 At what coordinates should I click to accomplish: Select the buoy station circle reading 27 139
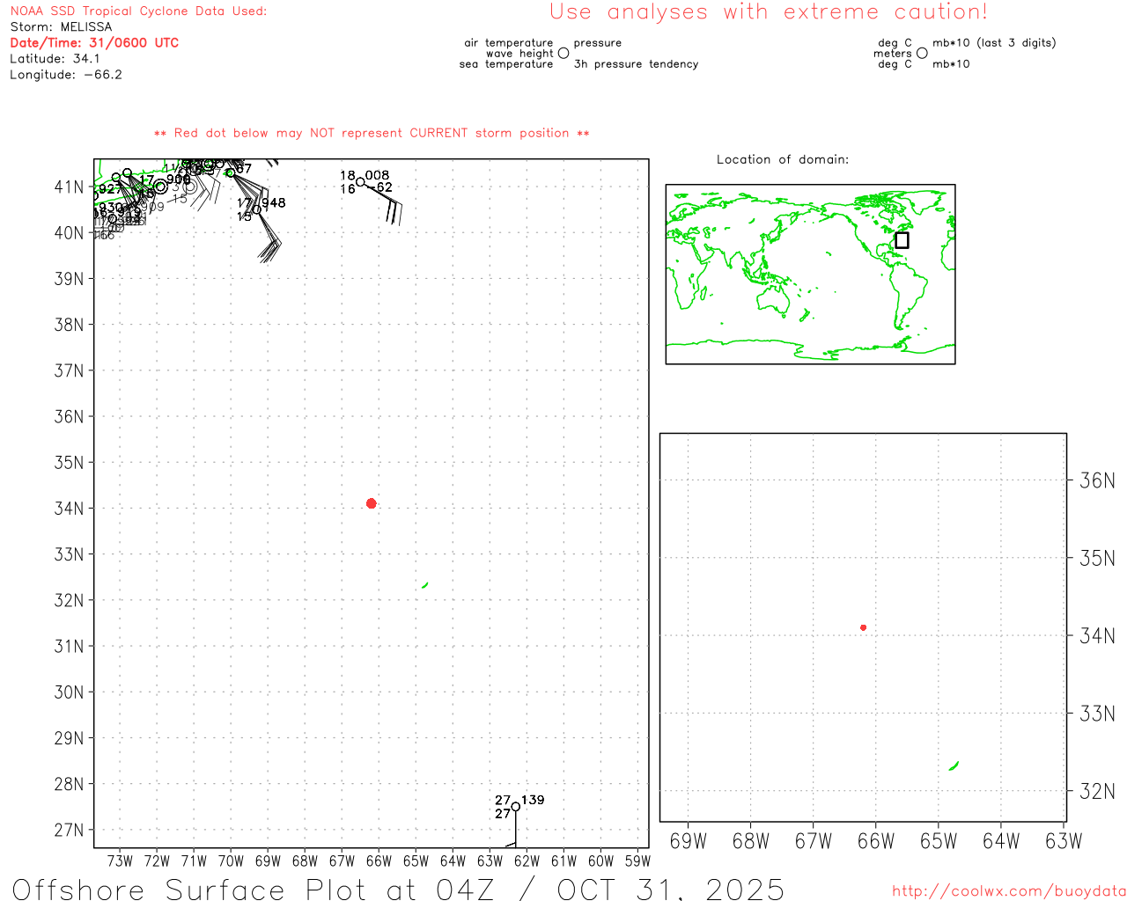coord(516,807)
